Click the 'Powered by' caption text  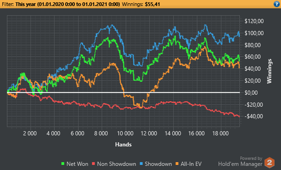point(251,158)
